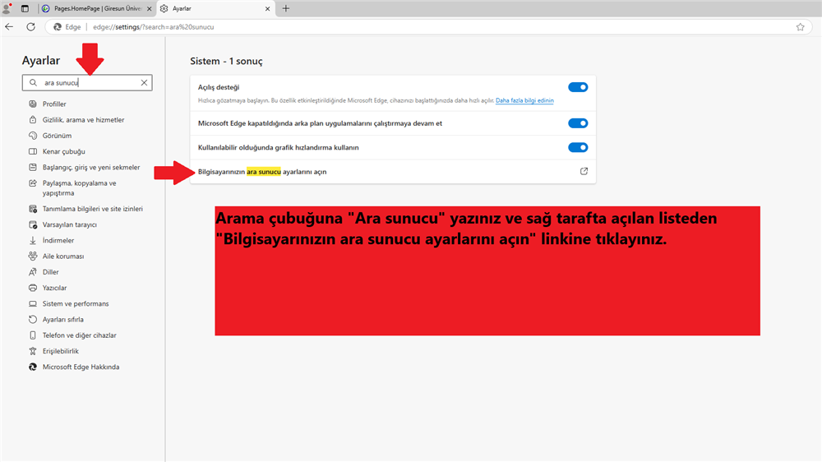The width and height of the screenshot is (822, 462).
Task: Toggle off Açılış desteği switch
Action: coord(578,87)
